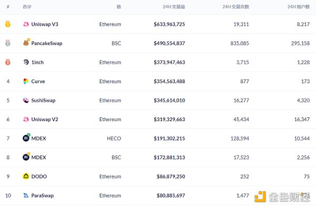Open the SushiSwap name link
The height and width of the screenshot is (208, 316).
tap(43, 101)
